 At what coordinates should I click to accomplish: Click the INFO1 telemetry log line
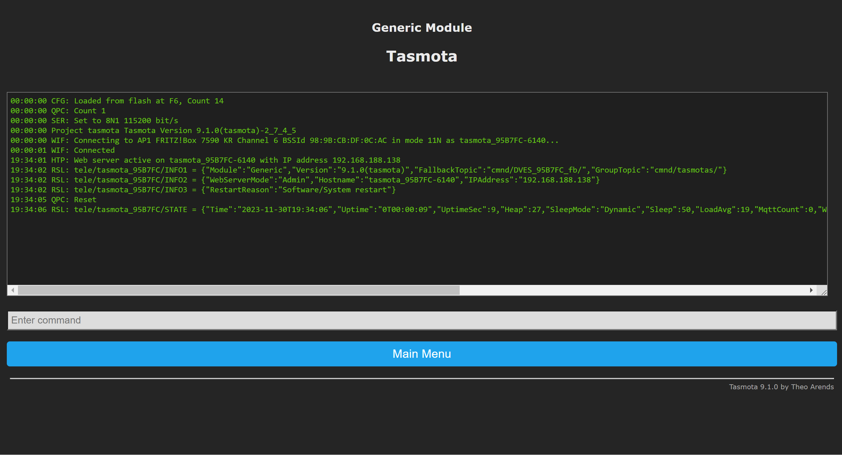(x=368, y=170)
